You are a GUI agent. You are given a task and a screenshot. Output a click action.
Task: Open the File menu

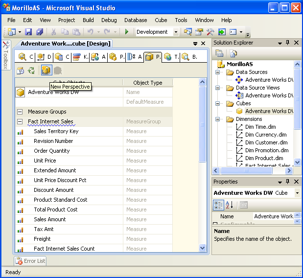(11, 20)
